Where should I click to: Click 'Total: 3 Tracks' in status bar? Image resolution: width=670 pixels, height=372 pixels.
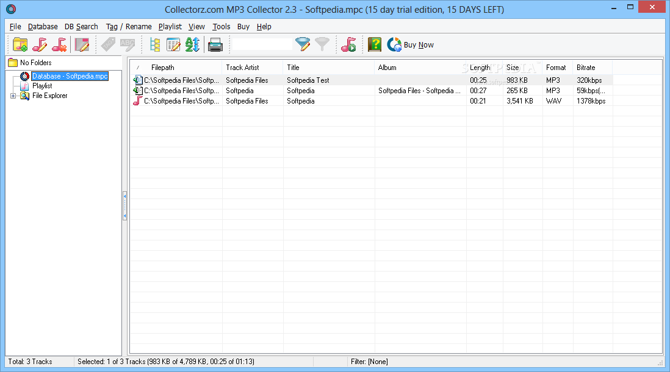click(x=30, y=362)
